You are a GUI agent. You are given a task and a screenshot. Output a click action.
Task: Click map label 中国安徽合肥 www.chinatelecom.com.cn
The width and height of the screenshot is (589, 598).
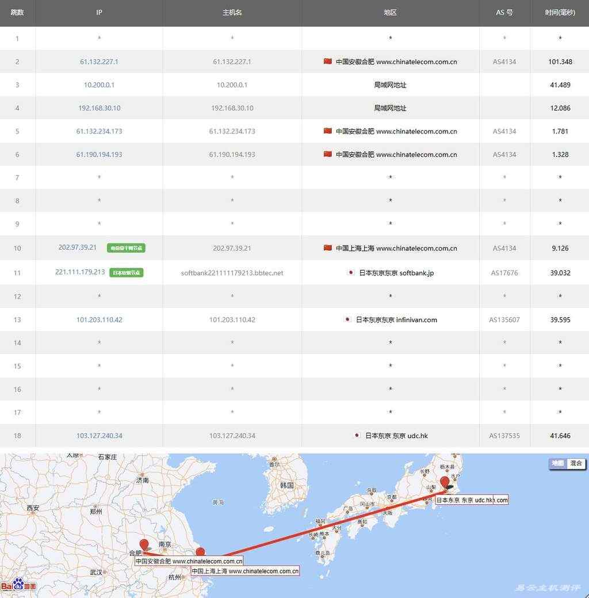point(189,561)
